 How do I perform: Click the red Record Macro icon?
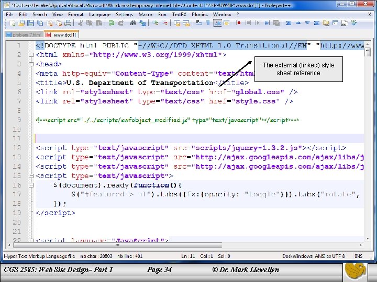point(239,23)
